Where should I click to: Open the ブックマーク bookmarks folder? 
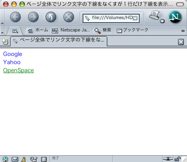[x=132, y=30]
